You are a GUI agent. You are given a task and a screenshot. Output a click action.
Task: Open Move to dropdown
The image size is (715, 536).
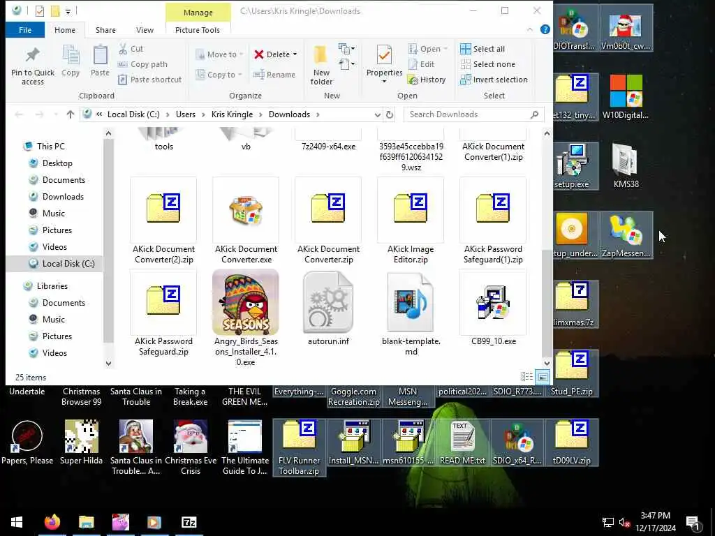pyautogui.click(x=219, y=54)
